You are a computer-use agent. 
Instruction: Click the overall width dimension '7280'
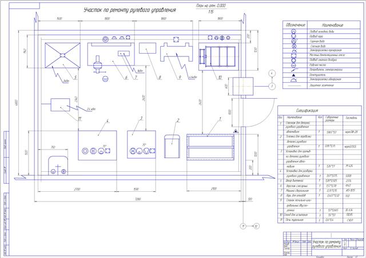click(138, 199)
